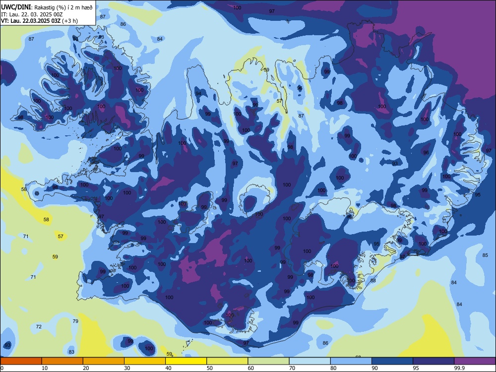
Task: Click the pale blue 70–80 legend block
Action: point(310,361)
